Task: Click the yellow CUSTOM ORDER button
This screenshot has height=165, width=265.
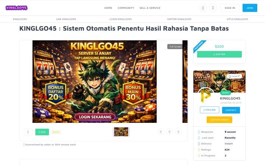Action: (x=219, y=120)
